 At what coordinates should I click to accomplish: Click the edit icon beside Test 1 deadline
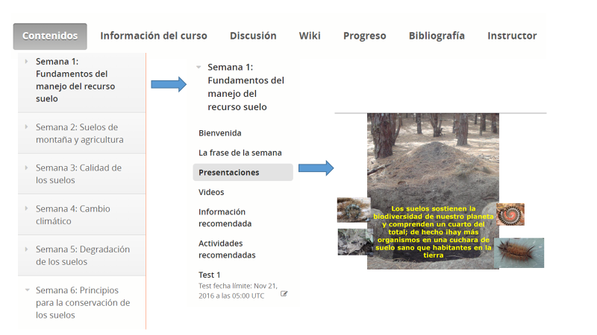[284, 293]
